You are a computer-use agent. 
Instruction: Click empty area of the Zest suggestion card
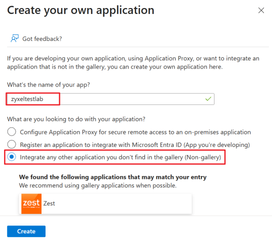pyautogui.click(x=123, y=203)
